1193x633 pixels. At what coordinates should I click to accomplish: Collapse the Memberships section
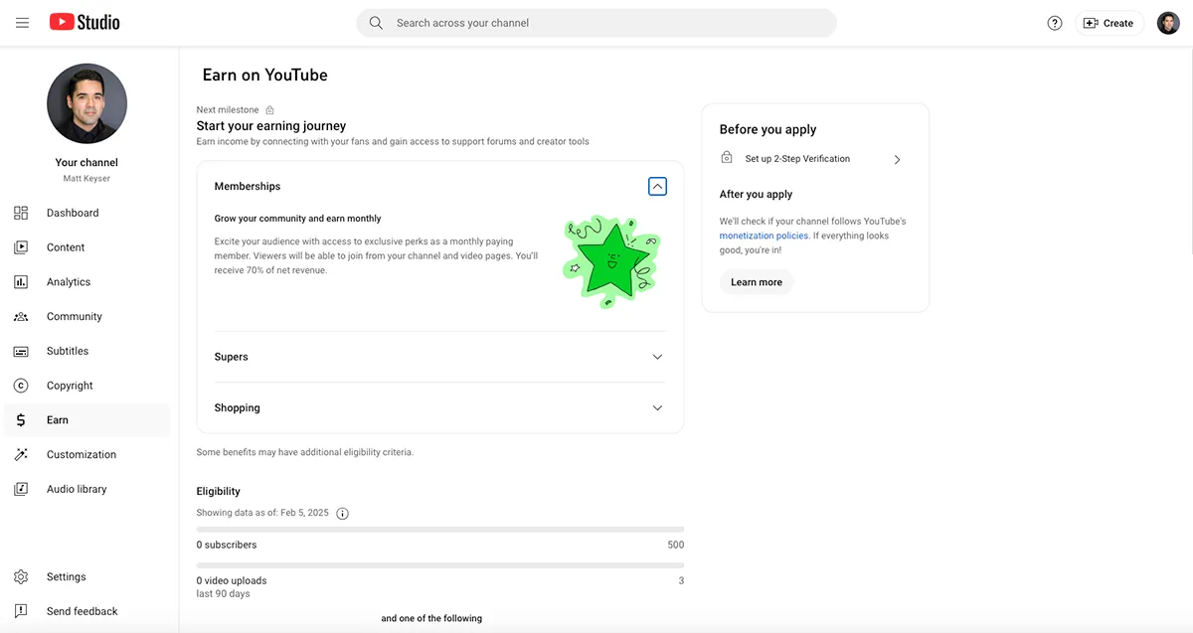tap(657, 186)
